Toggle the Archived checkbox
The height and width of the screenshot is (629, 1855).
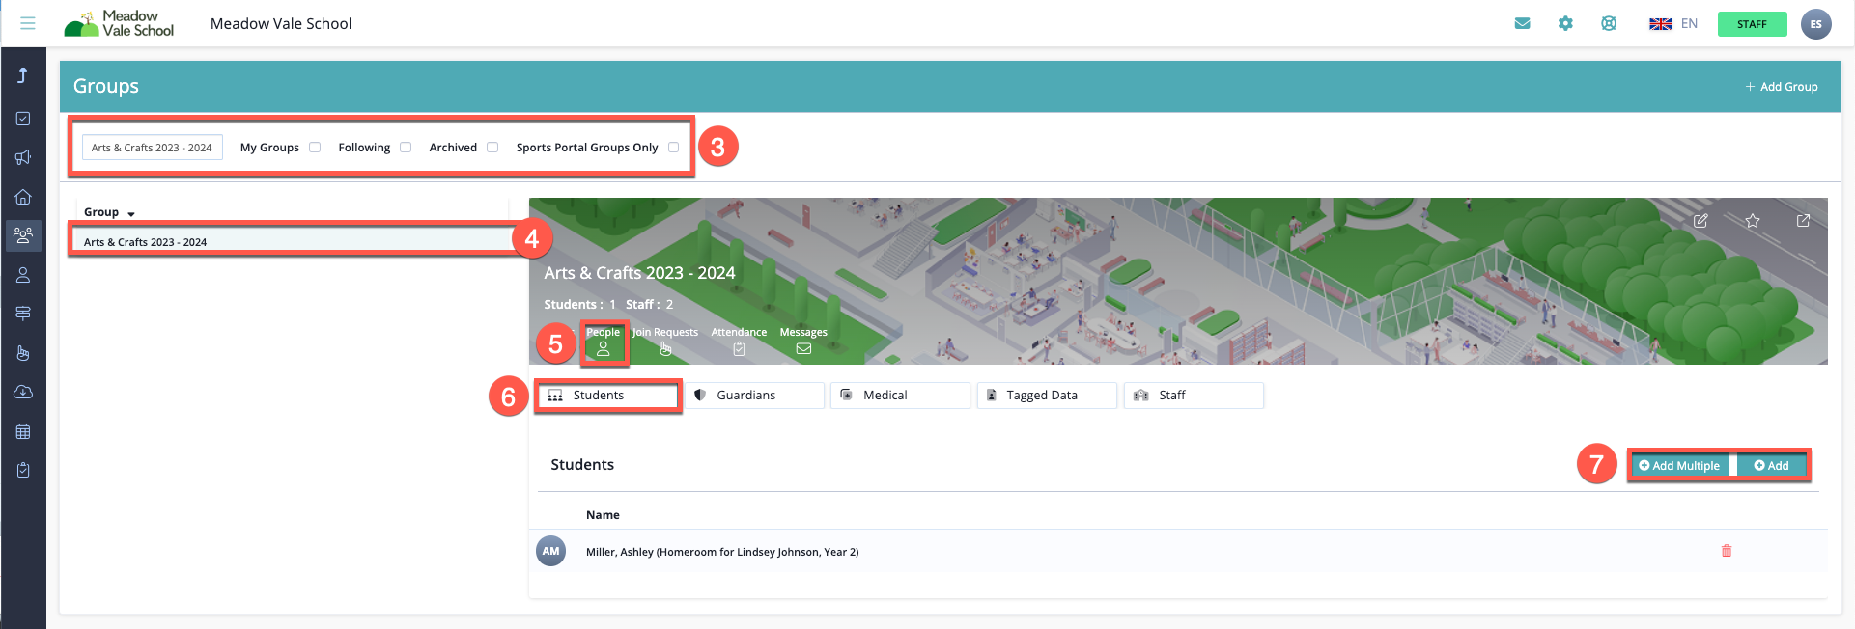[x=492, y=148]
